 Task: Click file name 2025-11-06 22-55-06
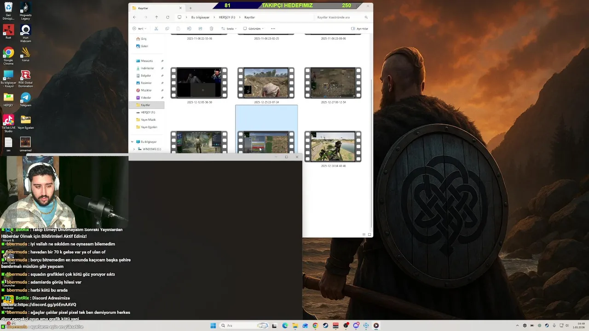199,39
